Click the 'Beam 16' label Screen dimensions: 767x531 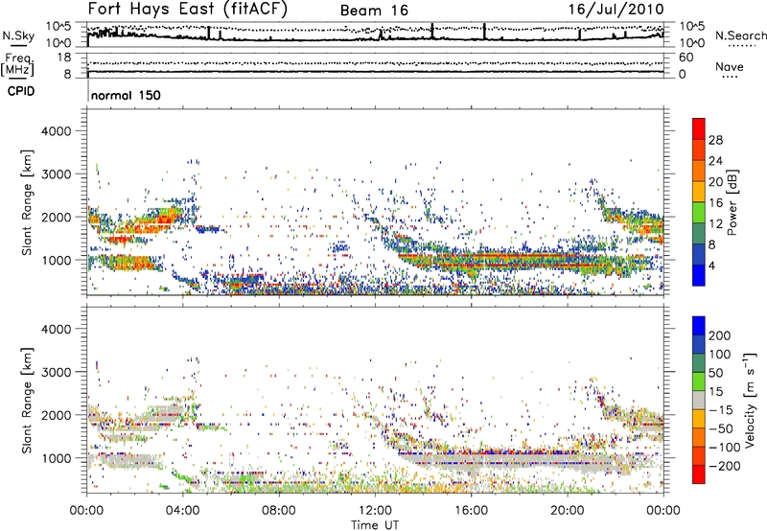click(x=374, y=11)
